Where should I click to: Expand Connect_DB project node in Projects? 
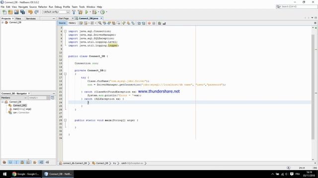click(x=2, y=22)
